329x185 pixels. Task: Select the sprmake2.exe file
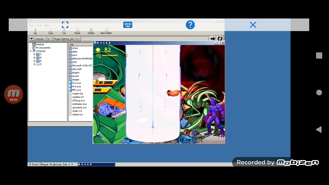(78, 107)
